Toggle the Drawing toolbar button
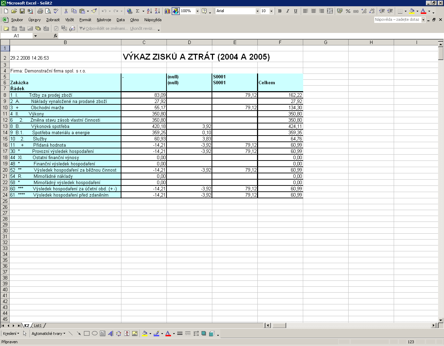 coord(176,11)
